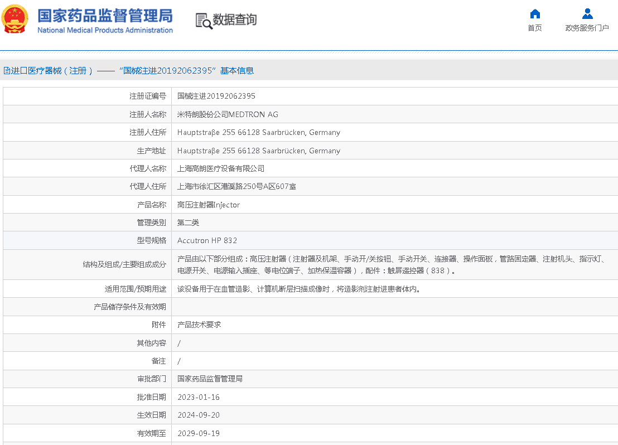Click the expiry date 2029-09-19
Image resolution: width=618 pixels, height=445 pixels.
pyautogui.click(x=199, y=433)
